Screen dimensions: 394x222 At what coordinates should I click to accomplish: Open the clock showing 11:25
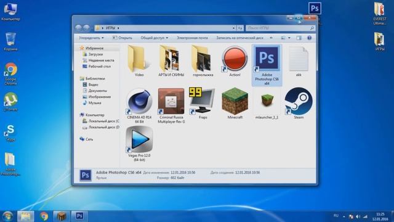[x=380, y=216]
